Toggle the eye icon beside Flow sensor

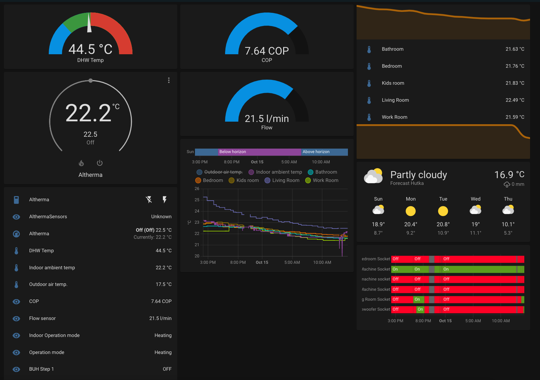click(x=16, y=318)
